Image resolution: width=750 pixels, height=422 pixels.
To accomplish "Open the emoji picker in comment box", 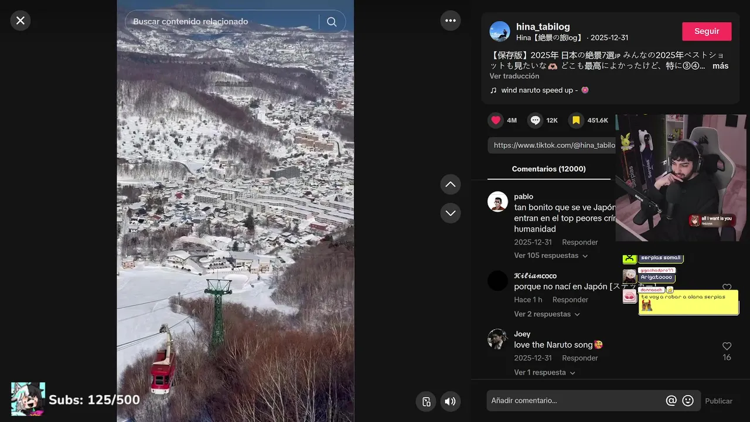I will (x=688, y=400).
